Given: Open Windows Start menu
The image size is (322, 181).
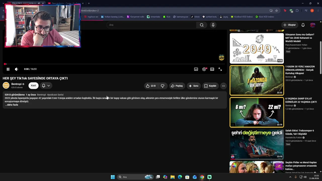Looking at the screenshot, I should pyautogui.click(x=113, y=177).
